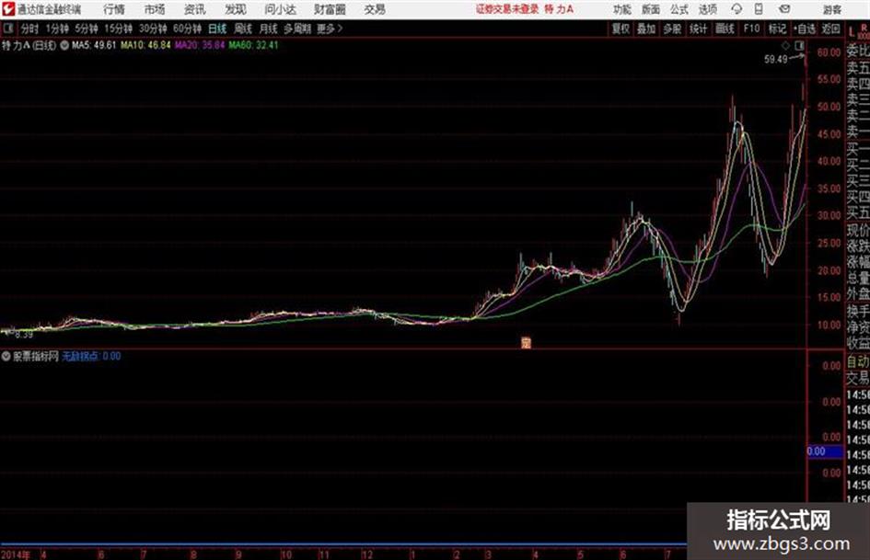Viewport: 870px width, 560px height.
Task: Click the 特力A(日线) chart title
Action: [x=29, y=45]
